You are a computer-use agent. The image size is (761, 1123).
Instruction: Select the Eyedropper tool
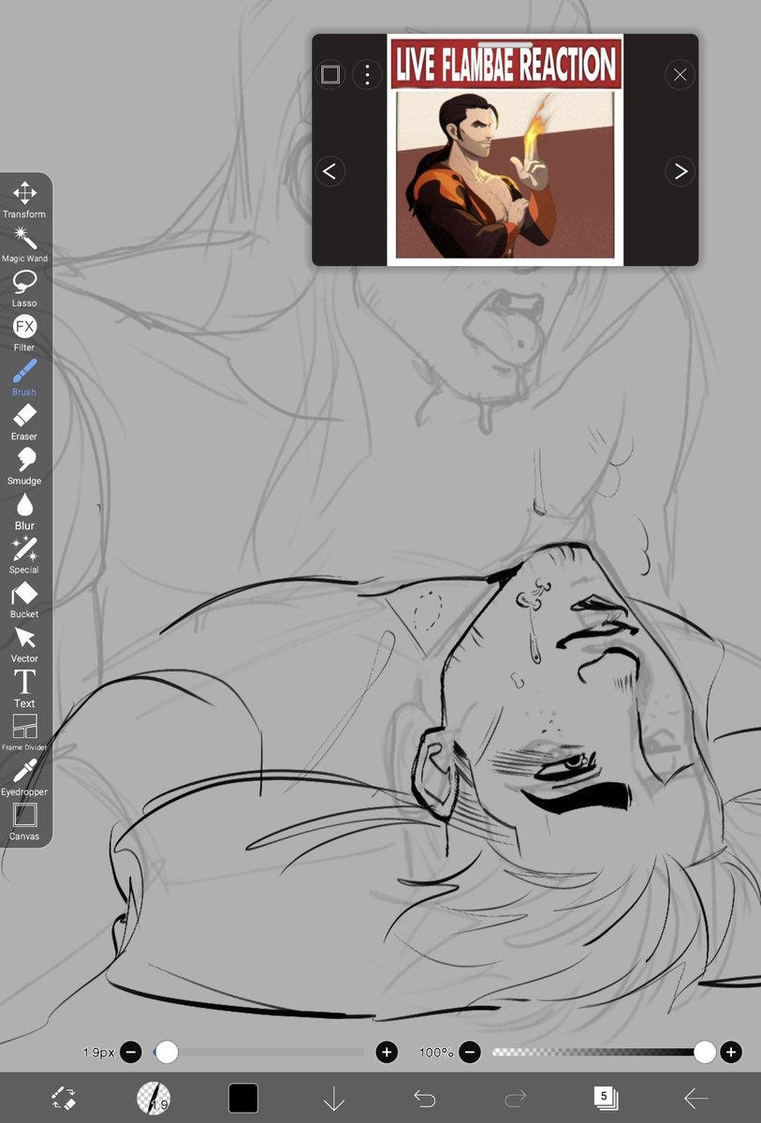24,777
